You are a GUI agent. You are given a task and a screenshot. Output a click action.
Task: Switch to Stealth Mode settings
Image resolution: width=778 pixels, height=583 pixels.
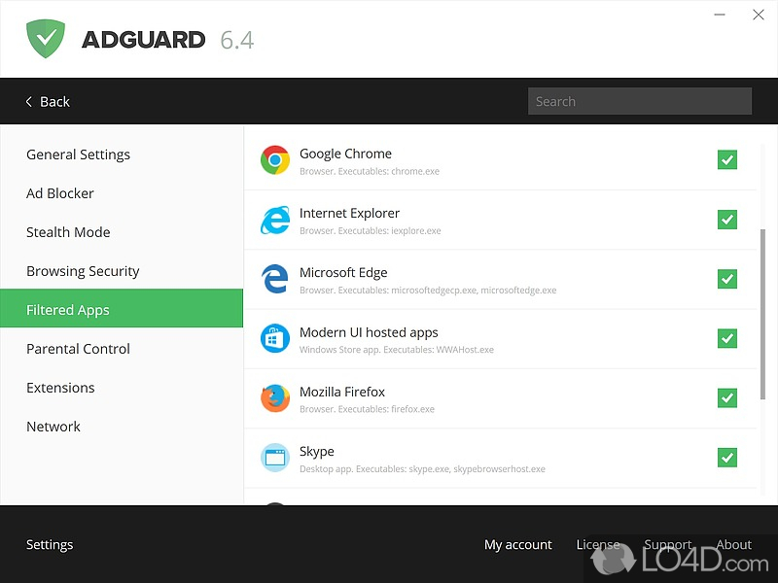(x=122, y=232)
